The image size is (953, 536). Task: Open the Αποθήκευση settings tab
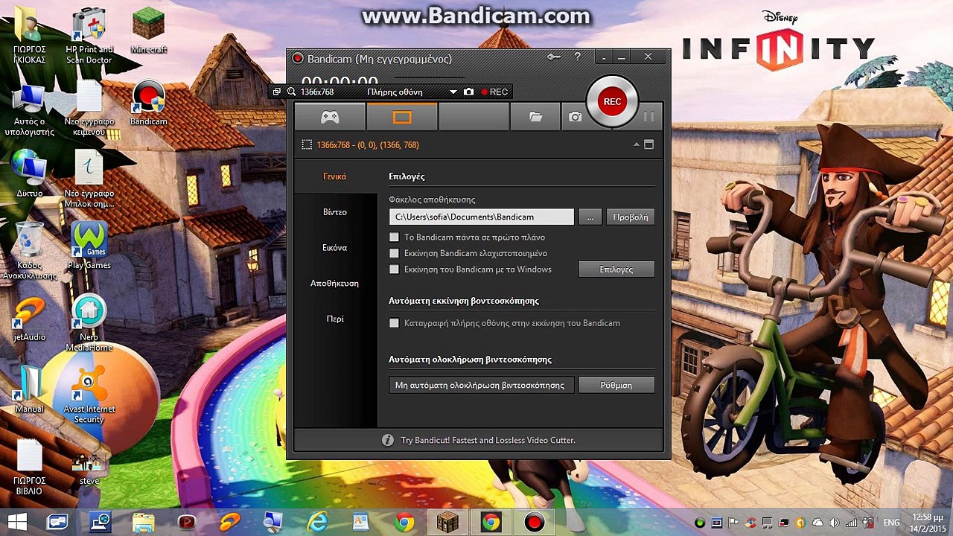point(335,284)
